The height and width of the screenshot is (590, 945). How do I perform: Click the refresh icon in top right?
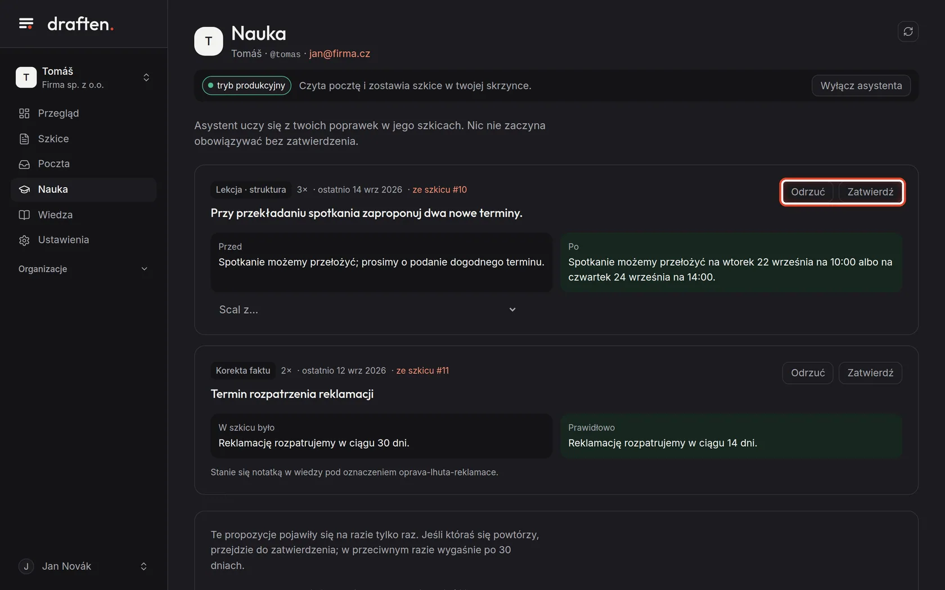coord(908,31)
